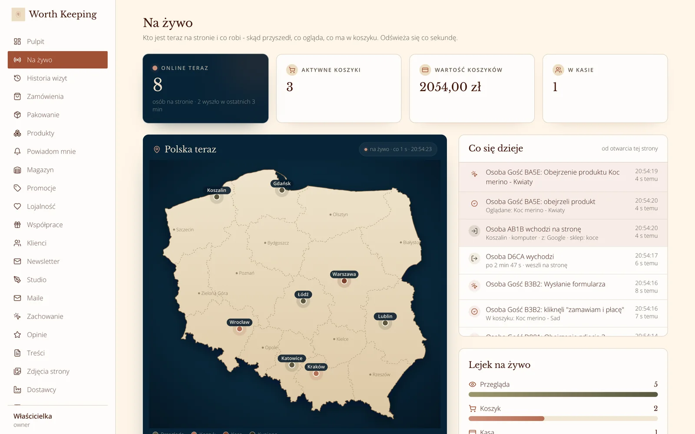Click the Powiadom mnie bell icon
The image size is (695, 434).
17,151
